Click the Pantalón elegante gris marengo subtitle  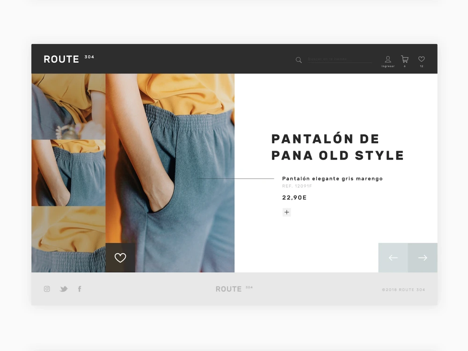(x=332, y=178)
